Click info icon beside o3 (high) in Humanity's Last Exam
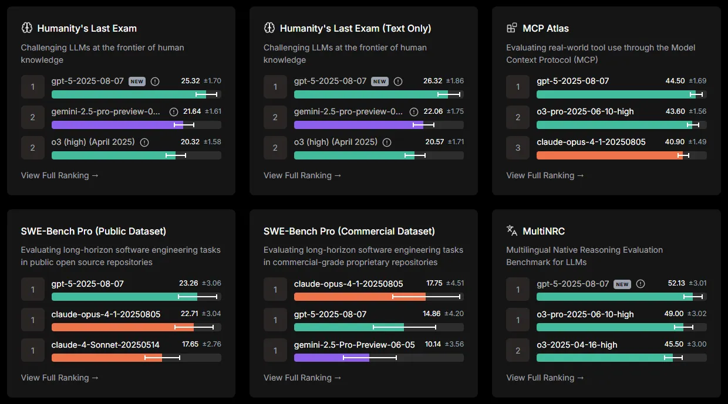 pyautogui.click(x=144, y=142)
